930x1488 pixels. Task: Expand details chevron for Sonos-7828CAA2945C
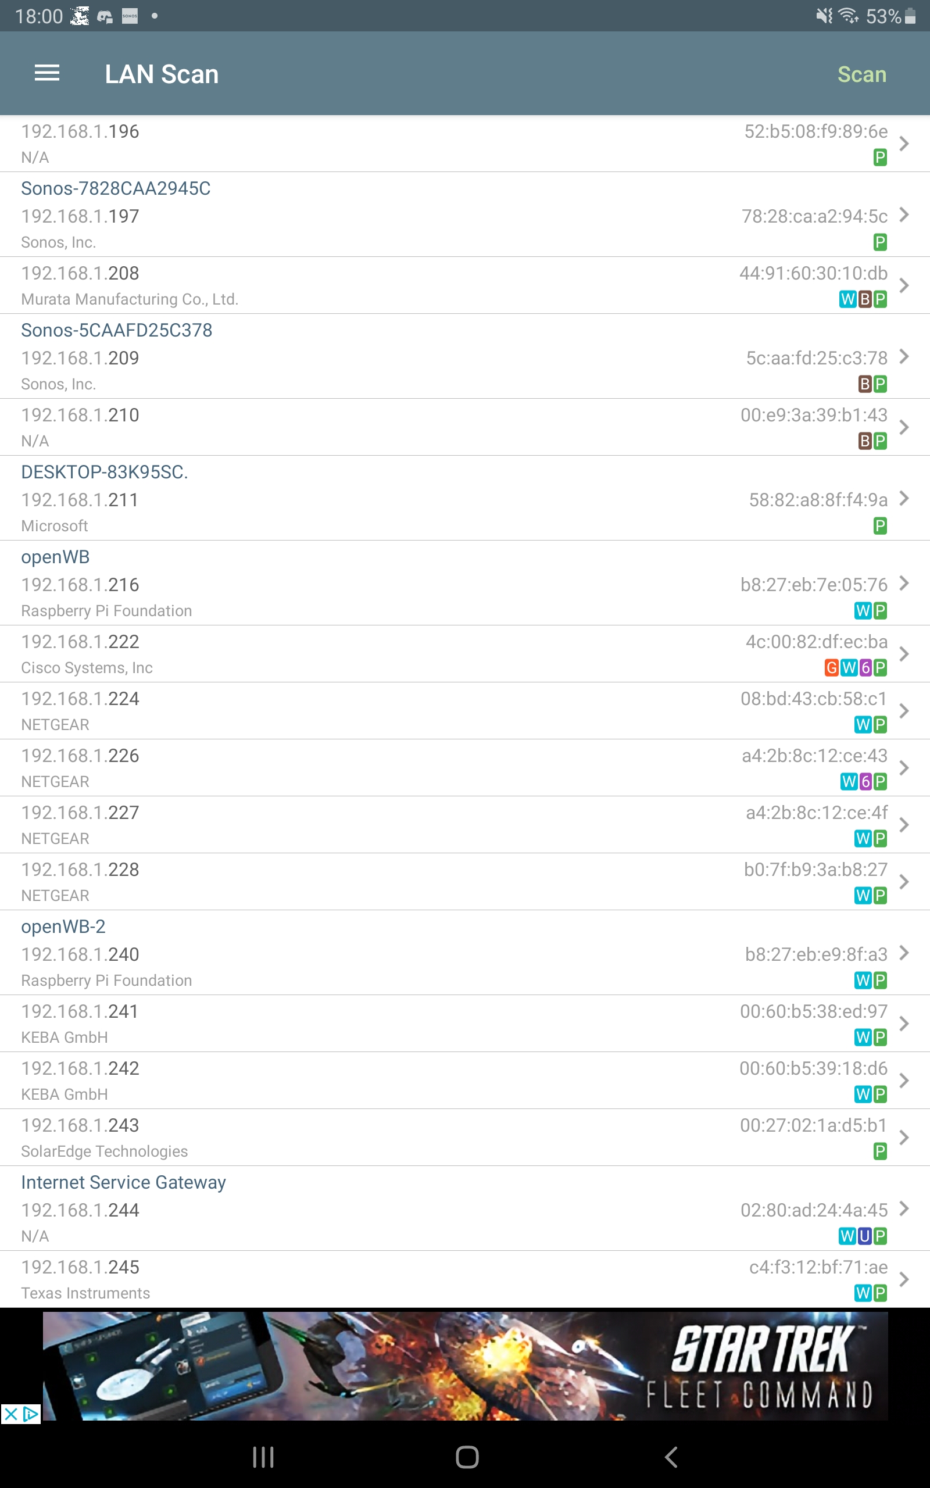(x=903, y=214)
